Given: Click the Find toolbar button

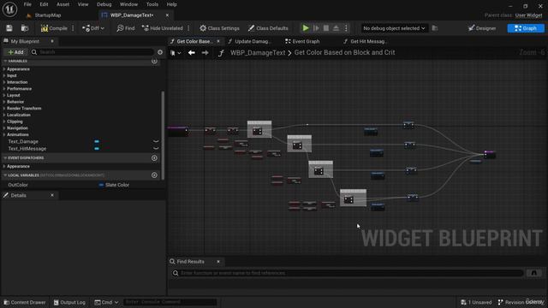Looking at the screenshot, I should tap(126, 28).
